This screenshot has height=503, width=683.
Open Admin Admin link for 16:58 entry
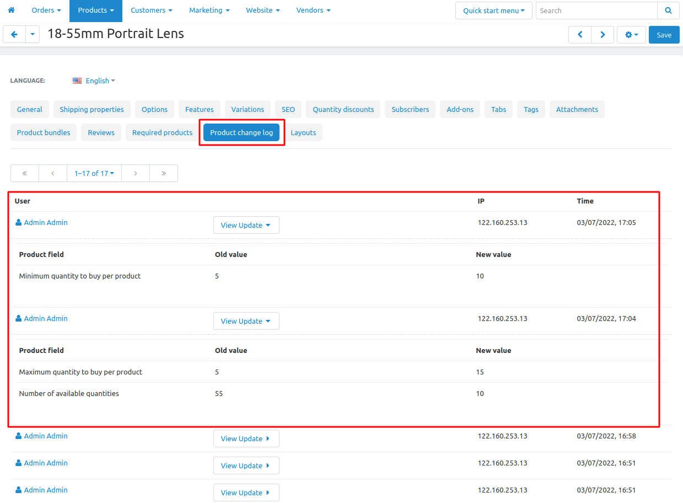pyautogui.click(x=46, y=436)
